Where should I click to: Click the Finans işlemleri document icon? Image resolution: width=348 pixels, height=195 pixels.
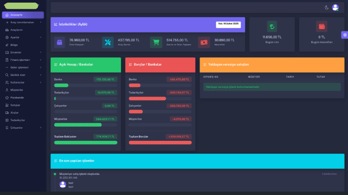(7, 60)
